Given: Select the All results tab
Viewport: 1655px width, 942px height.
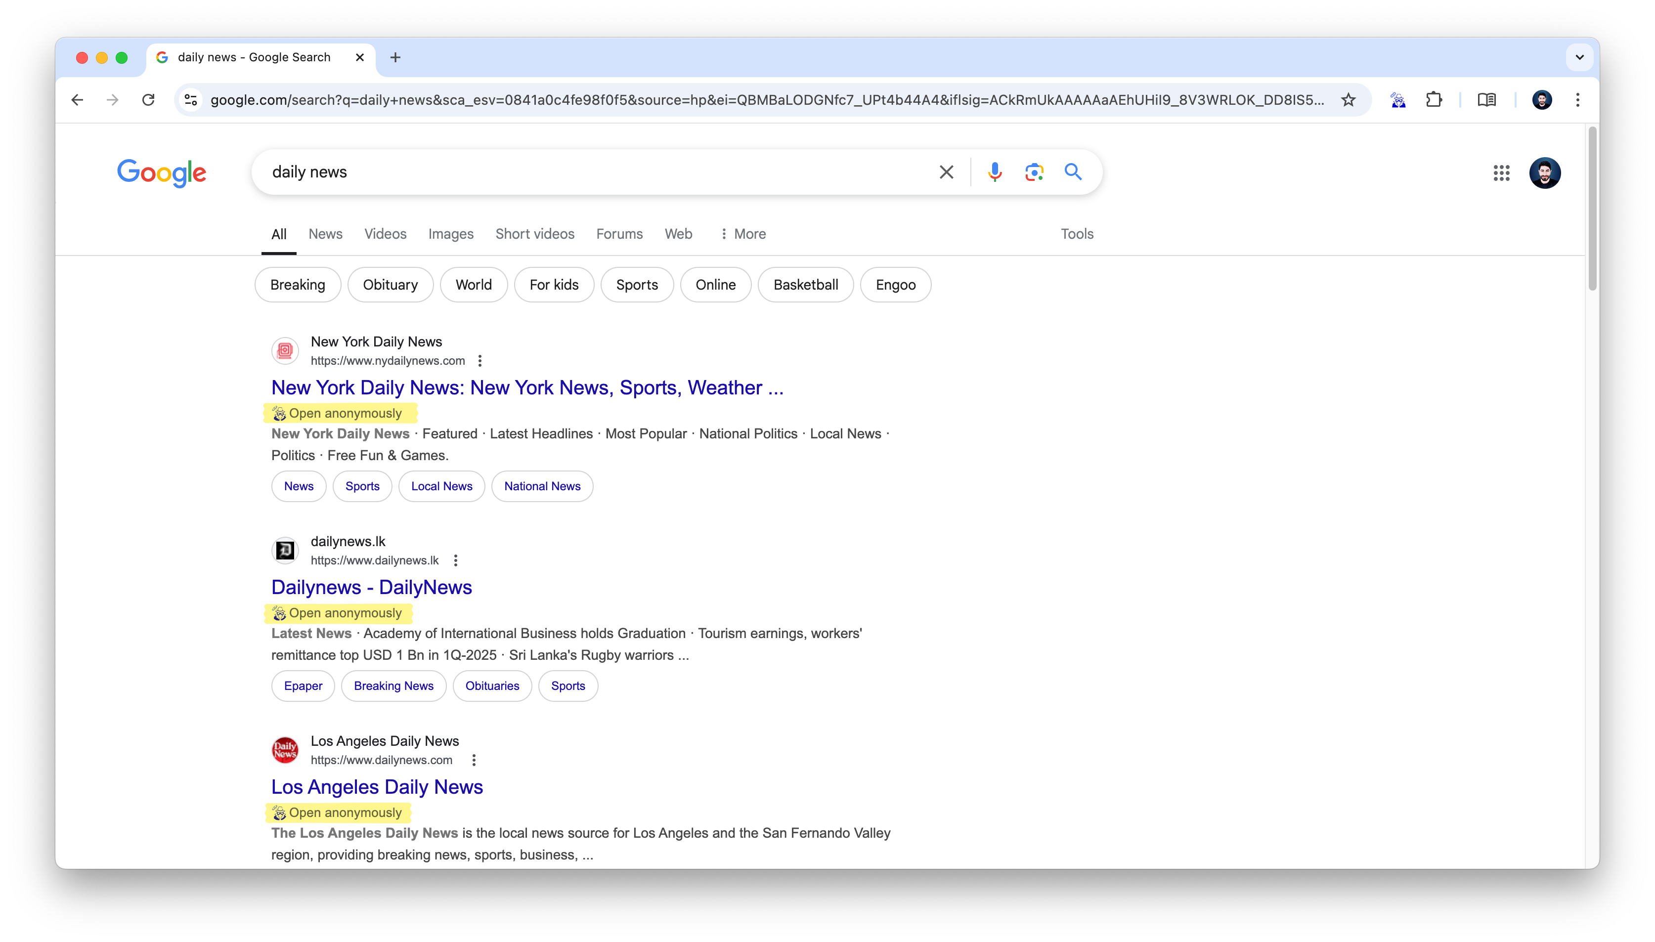Looking at the screenshot, I should (279, 234).
